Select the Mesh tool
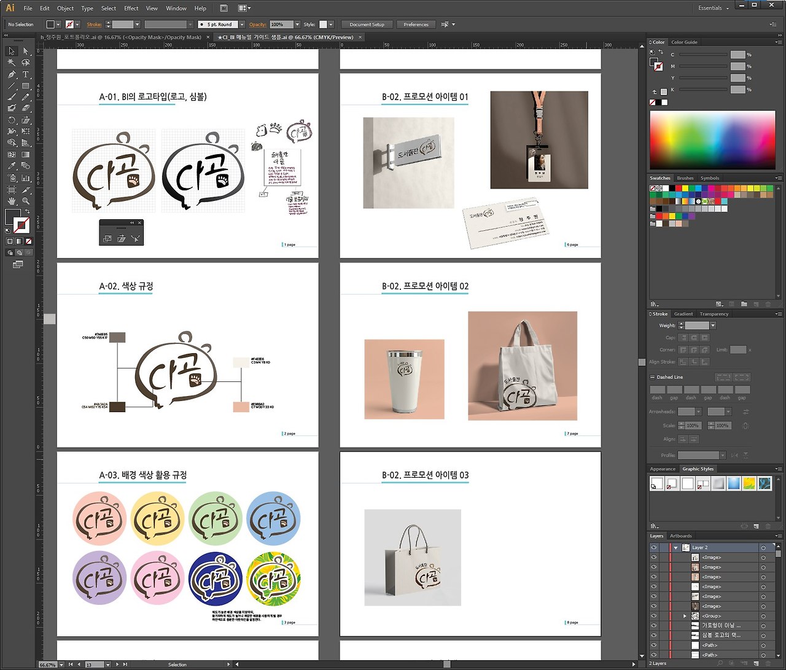Screen dimensions: 786x670 tap(11, 154)
